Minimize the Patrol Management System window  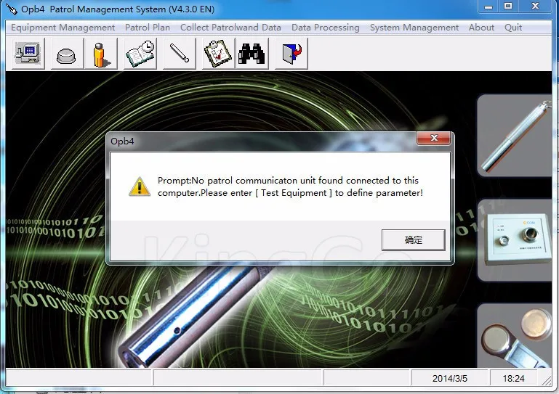pos(488,6)
